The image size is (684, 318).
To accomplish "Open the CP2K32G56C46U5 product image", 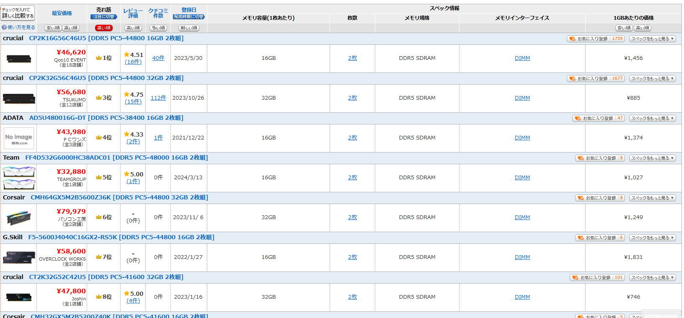I will [19, 98].
